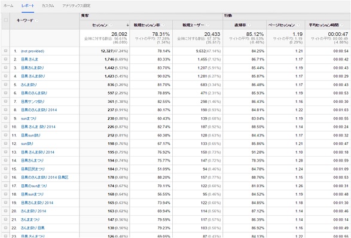351x238 pixels.
Task: Open help icon next to 平均セッション時間 header
Action: [x=342, y=25]
